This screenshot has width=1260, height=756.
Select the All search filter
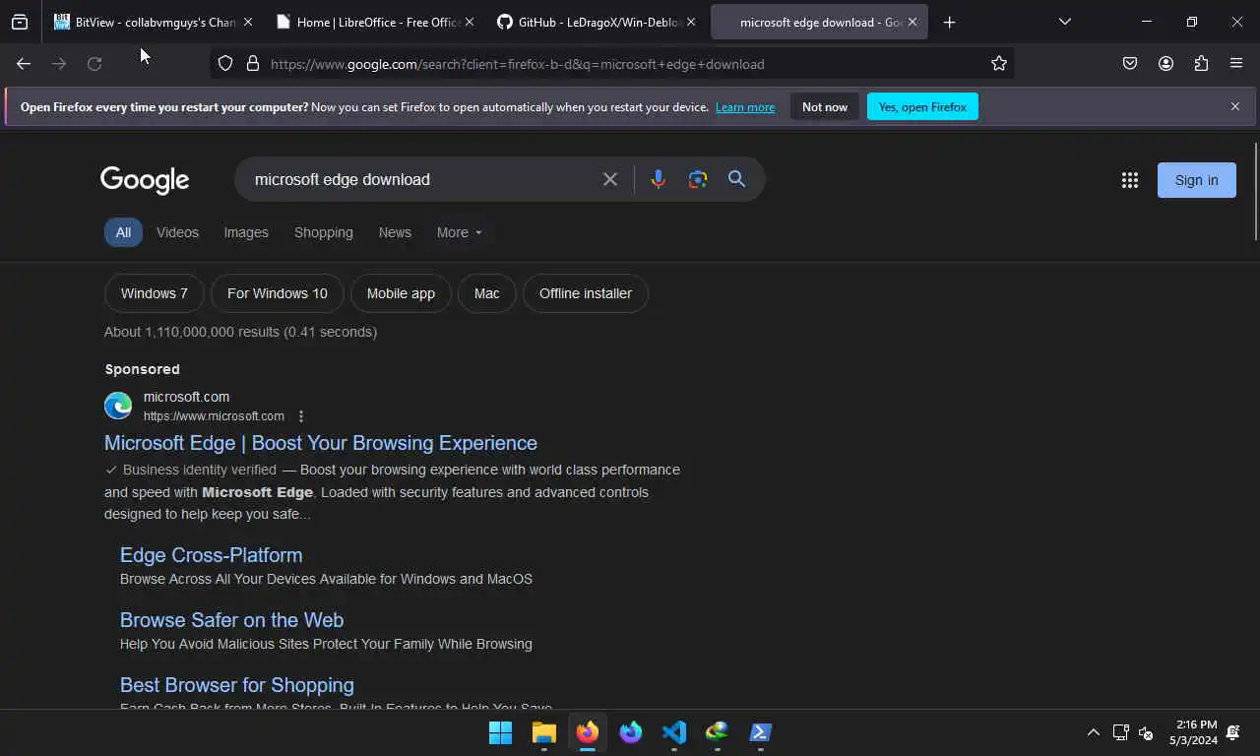coord(123,232)
